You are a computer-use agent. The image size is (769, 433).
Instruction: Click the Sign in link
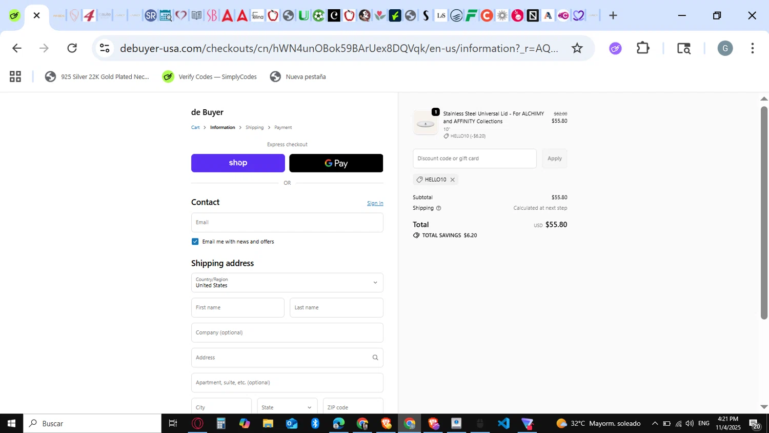pos(375,203)
